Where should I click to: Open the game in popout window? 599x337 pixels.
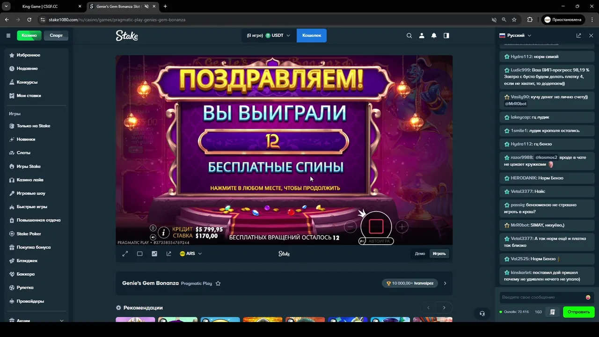[x=169, y=254]
